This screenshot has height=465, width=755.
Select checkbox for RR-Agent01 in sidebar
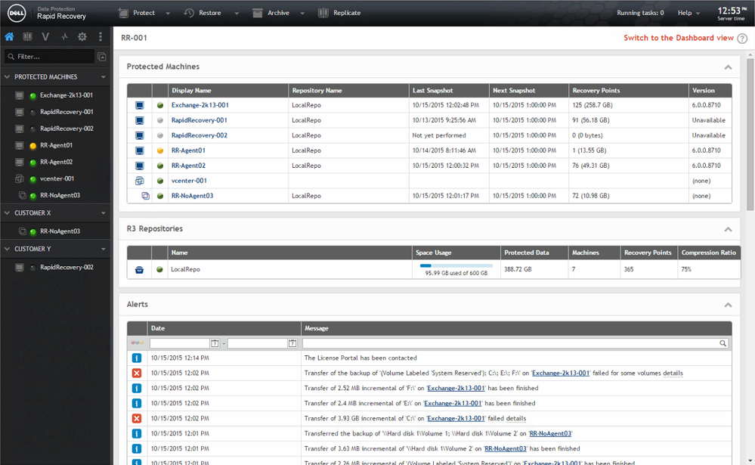click(x=19, y=145)
